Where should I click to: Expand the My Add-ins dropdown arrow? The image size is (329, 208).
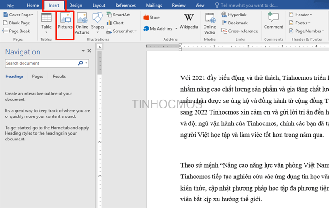click(x=176, y=29)
